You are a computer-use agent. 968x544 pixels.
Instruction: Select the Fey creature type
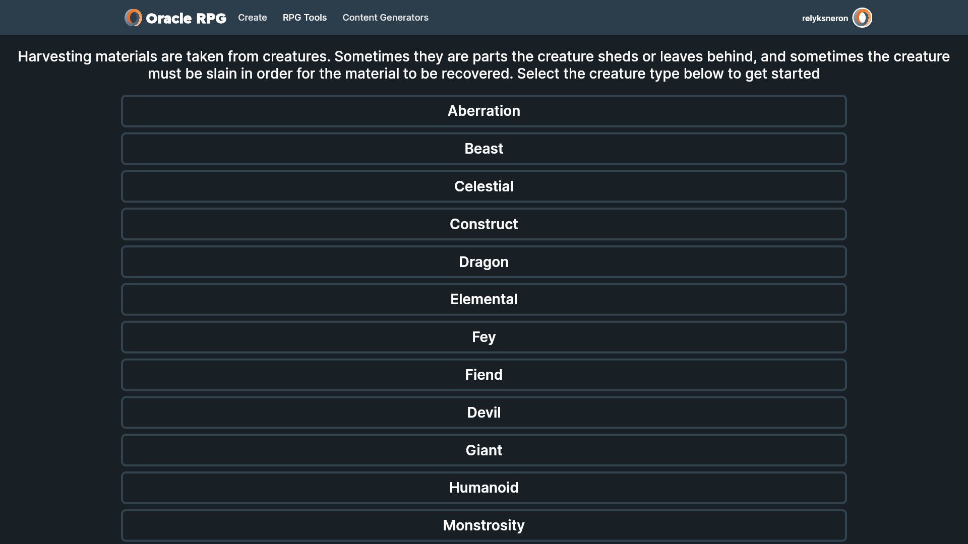click(483, 337)
